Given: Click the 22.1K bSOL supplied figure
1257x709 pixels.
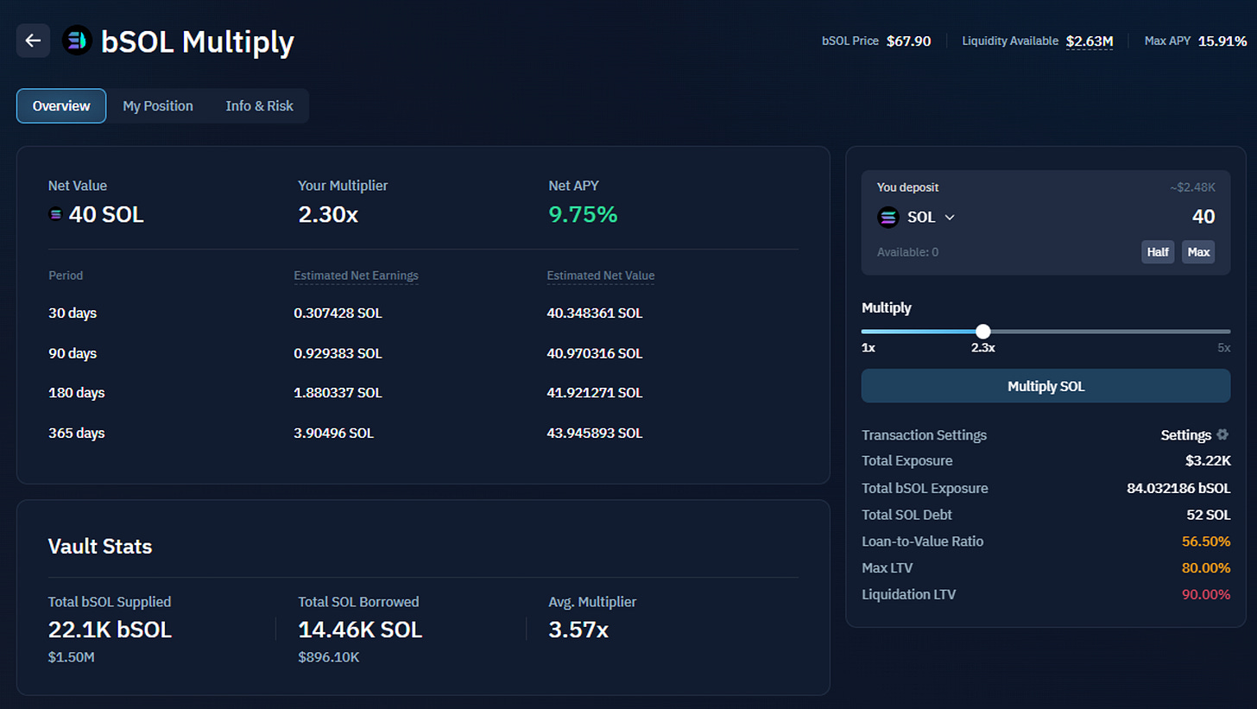Looking at the screenshot, I should click(111, 630).
